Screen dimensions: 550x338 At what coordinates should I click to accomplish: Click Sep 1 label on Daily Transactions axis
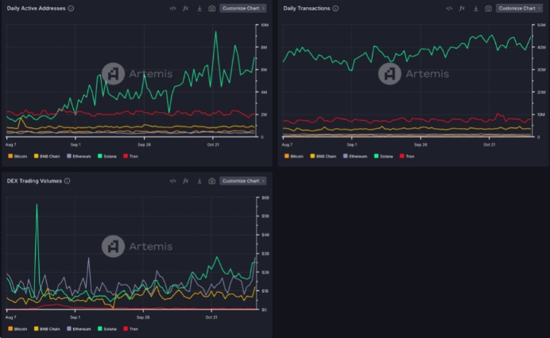click(352, 145)
